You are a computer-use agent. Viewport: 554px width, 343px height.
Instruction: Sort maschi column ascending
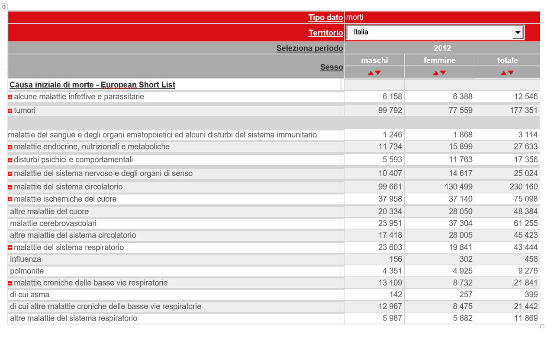coord(370,73)
